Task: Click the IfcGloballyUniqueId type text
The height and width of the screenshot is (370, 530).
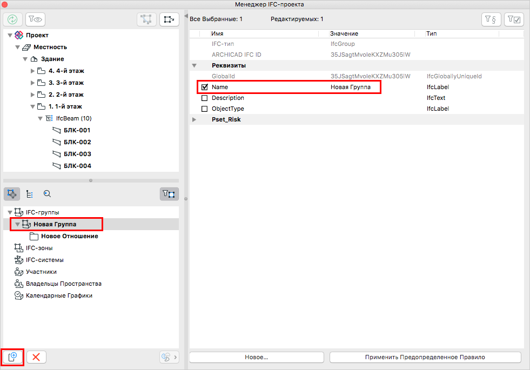Action: point(454,76)
